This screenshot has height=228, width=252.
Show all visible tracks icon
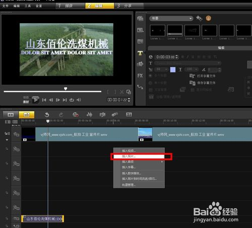(x=8, y=122)
